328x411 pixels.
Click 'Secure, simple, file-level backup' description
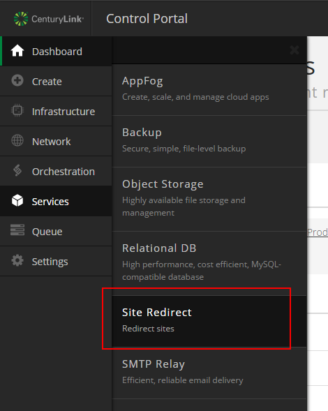(x=184, y=149)
